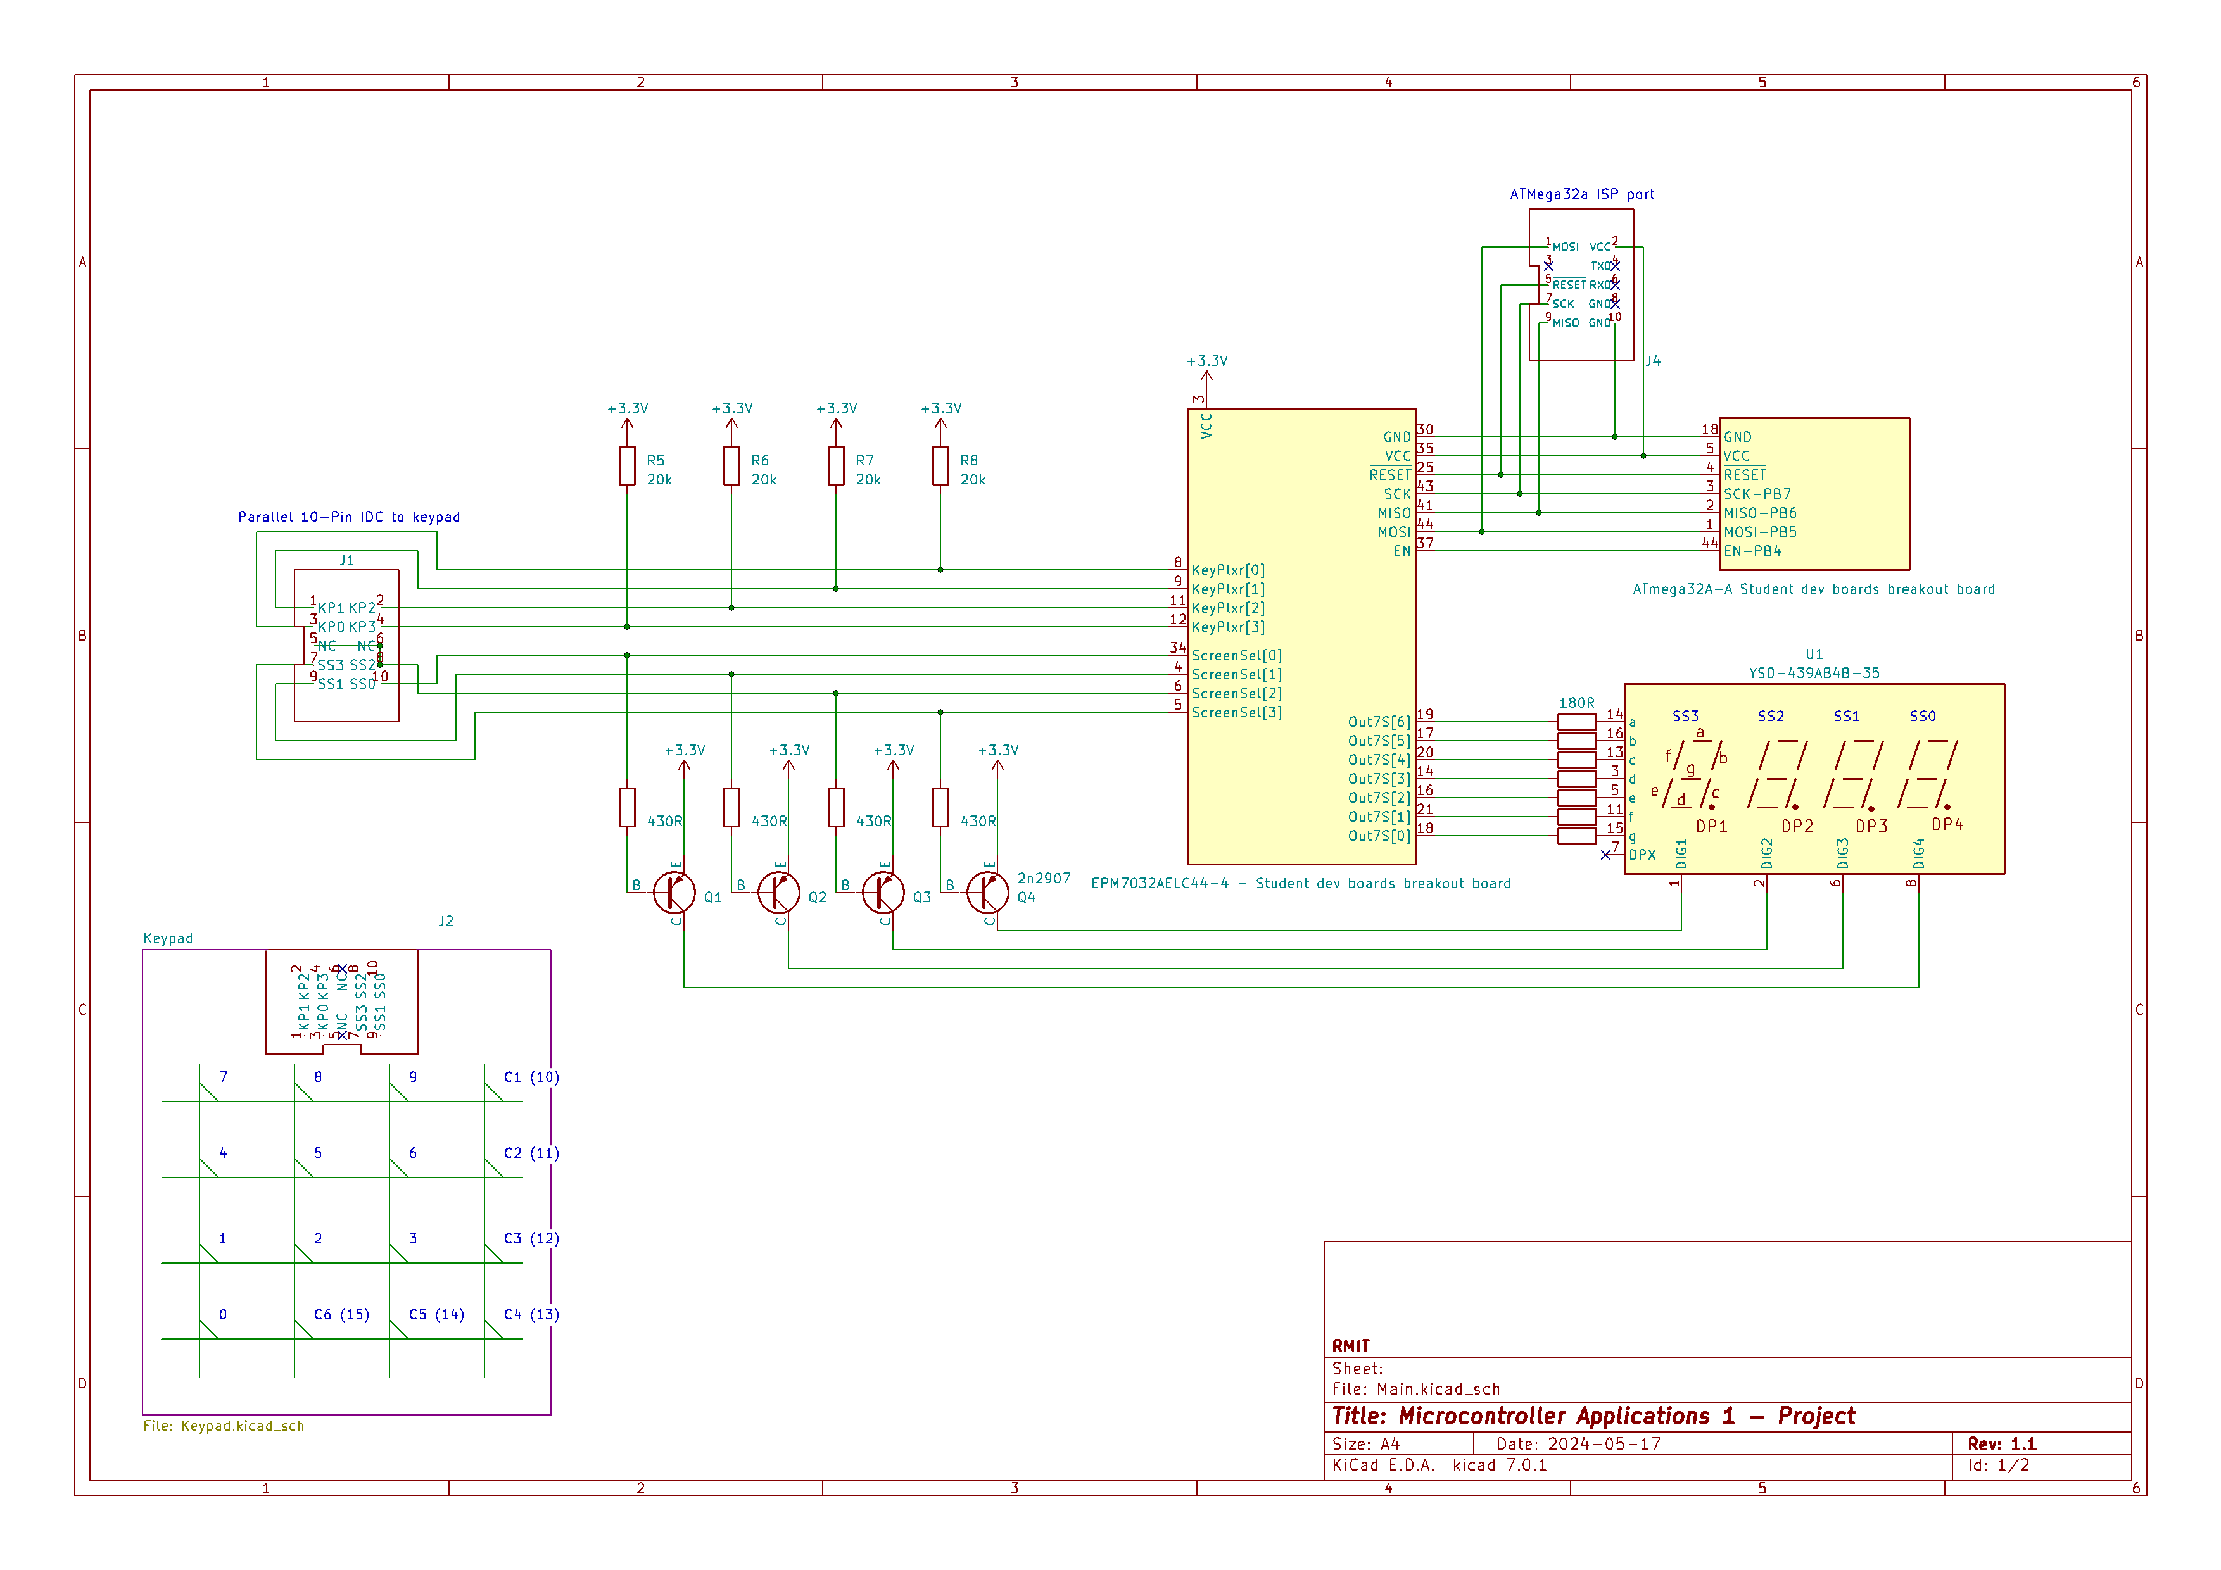Screen dimensions: 2221x1570
Task: Select the J2 connector inside Keypad sheet
Action: pos(341,1002)
